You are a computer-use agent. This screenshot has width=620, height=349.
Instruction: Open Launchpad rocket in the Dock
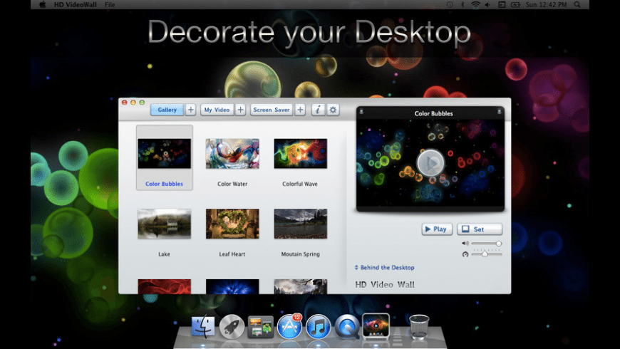[x=232, y=326]
